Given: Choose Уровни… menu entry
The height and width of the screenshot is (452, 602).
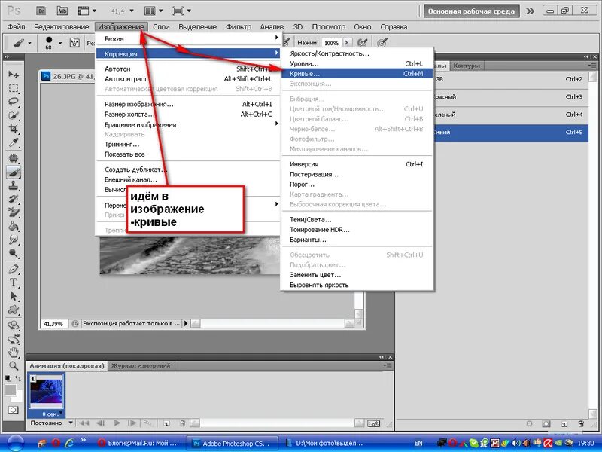Looking at the screenshot, I should pos(357,63).
